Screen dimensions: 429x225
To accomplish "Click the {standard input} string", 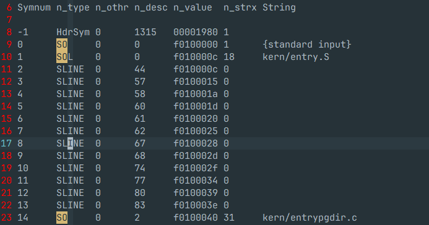I will 306,45.
